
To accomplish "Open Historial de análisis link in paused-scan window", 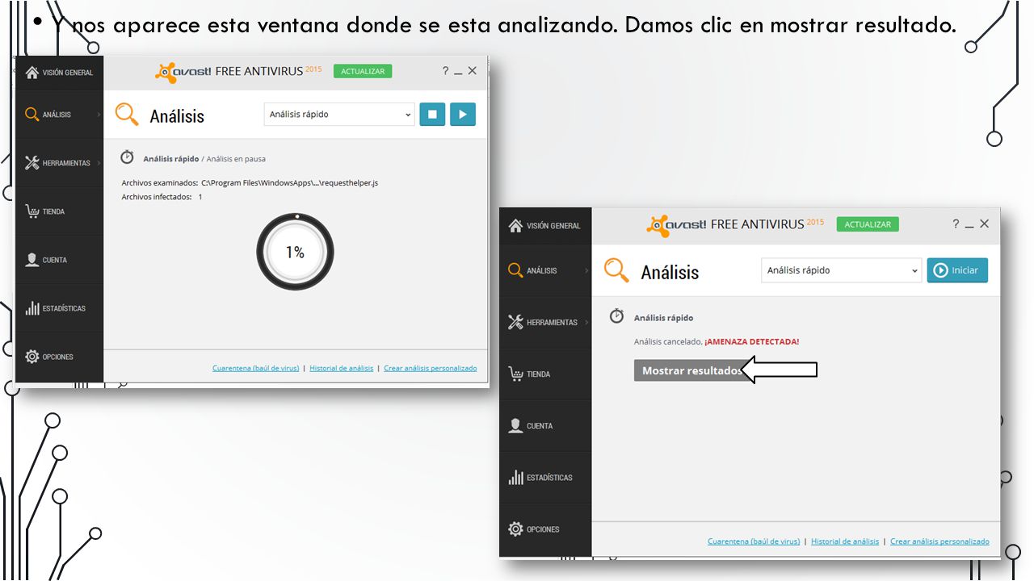I will (x=342, y=368).
